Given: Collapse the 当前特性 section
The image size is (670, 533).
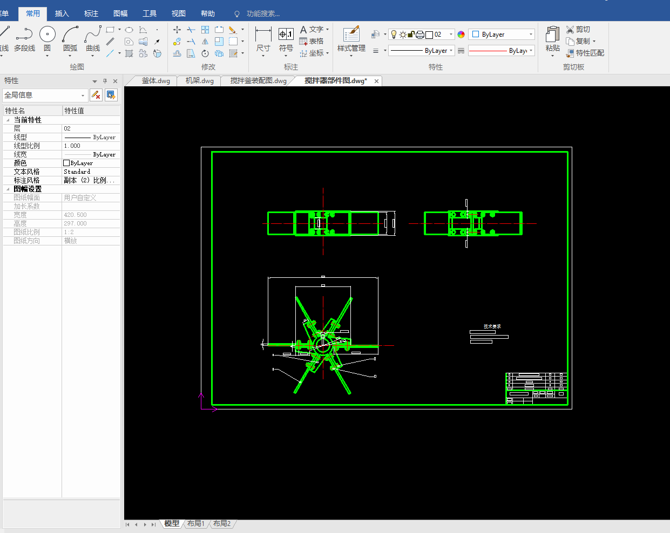Looking at the screenshot, I should [x=8, y=120].
